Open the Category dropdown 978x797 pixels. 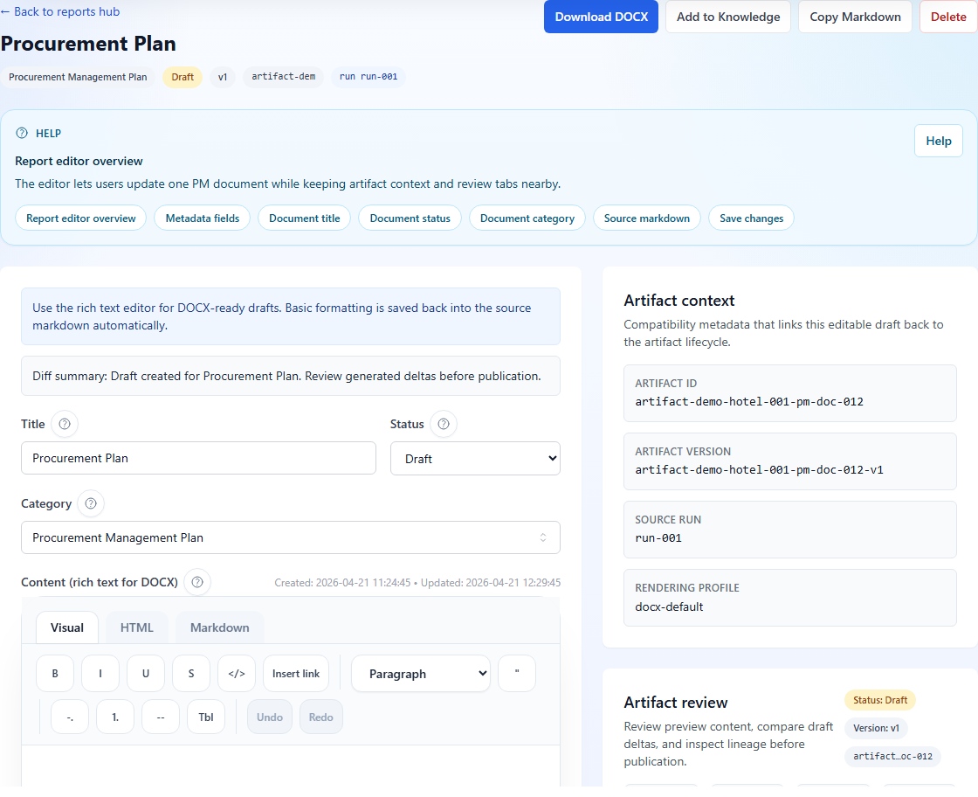click(x=290, y=537)
